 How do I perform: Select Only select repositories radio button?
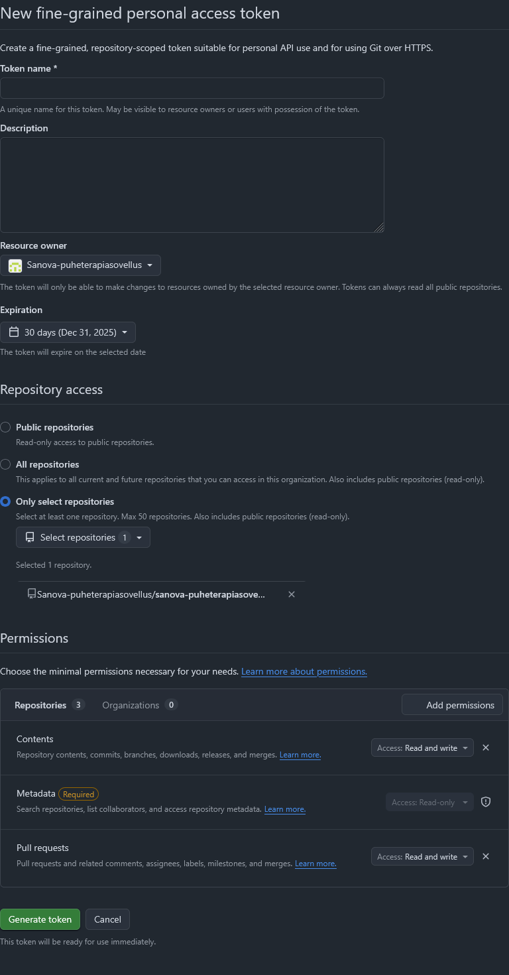pos(6,501)
